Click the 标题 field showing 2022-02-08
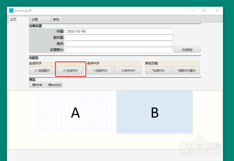 click(119, 31)
